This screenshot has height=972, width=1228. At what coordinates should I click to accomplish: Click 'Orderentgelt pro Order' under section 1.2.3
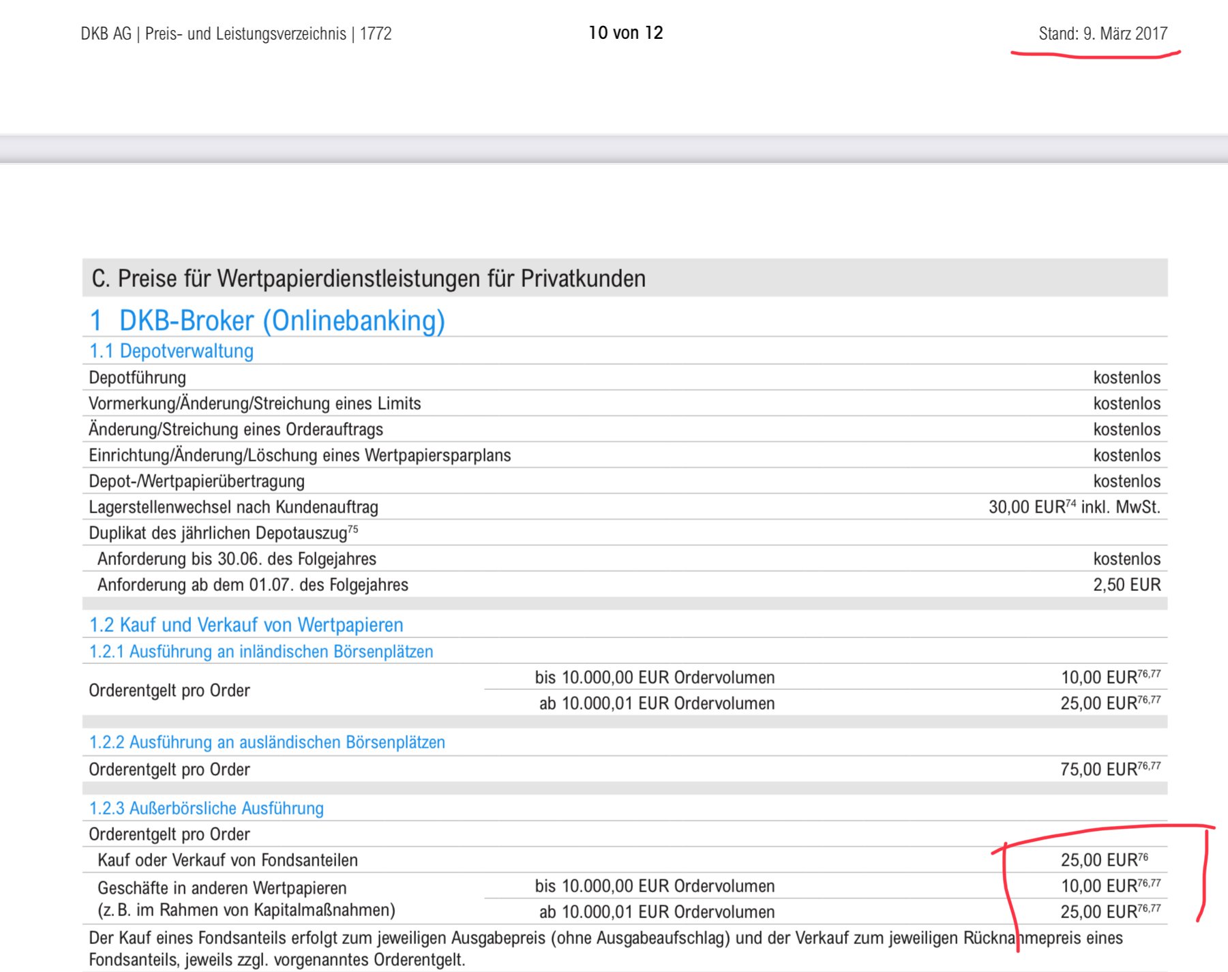(169, 834)
